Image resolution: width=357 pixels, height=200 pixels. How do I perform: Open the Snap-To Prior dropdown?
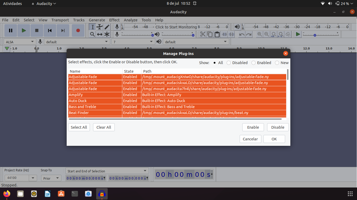(x=51, y=178)
